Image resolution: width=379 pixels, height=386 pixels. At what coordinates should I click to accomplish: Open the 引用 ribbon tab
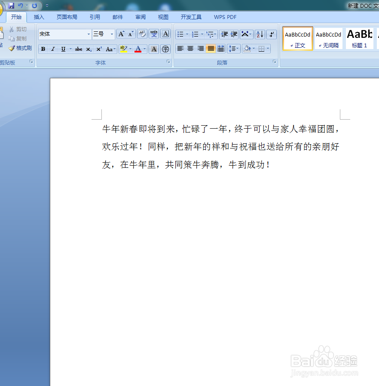pos(95,17)
